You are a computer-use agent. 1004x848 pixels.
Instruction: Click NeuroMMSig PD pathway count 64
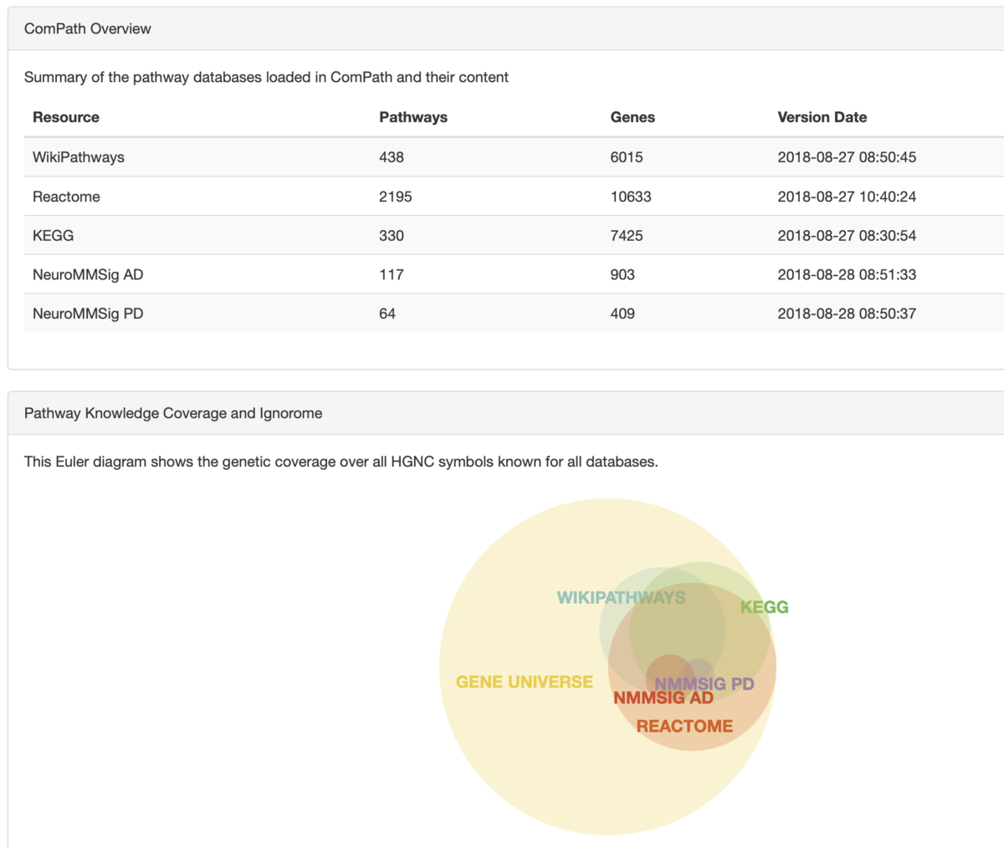(x=387, y=314)
